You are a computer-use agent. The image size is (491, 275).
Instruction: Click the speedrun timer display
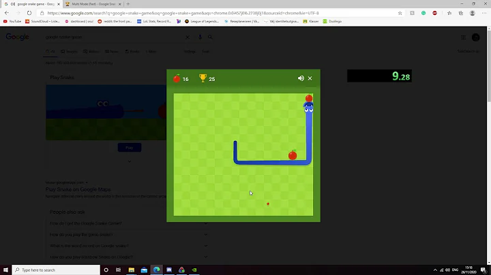[379, 76]
